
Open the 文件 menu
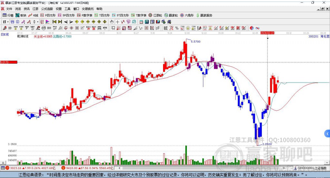click(9, 9)
